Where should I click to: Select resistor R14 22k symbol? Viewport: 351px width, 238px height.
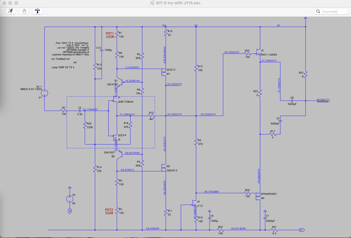coord(95,169)
